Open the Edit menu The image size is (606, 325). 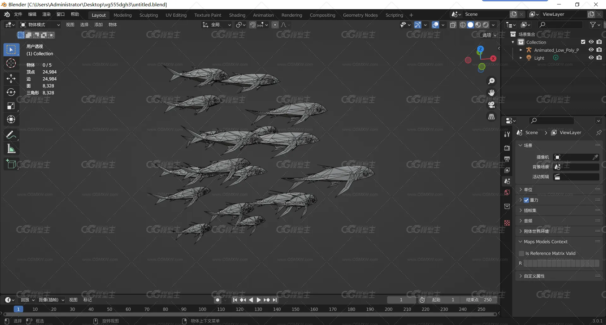point(32,15)
